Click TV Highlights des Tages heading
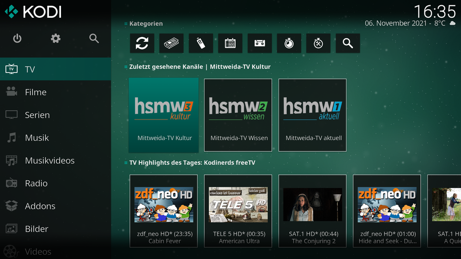This screenshot has width=461, height=259. click(x=192, y=163)
